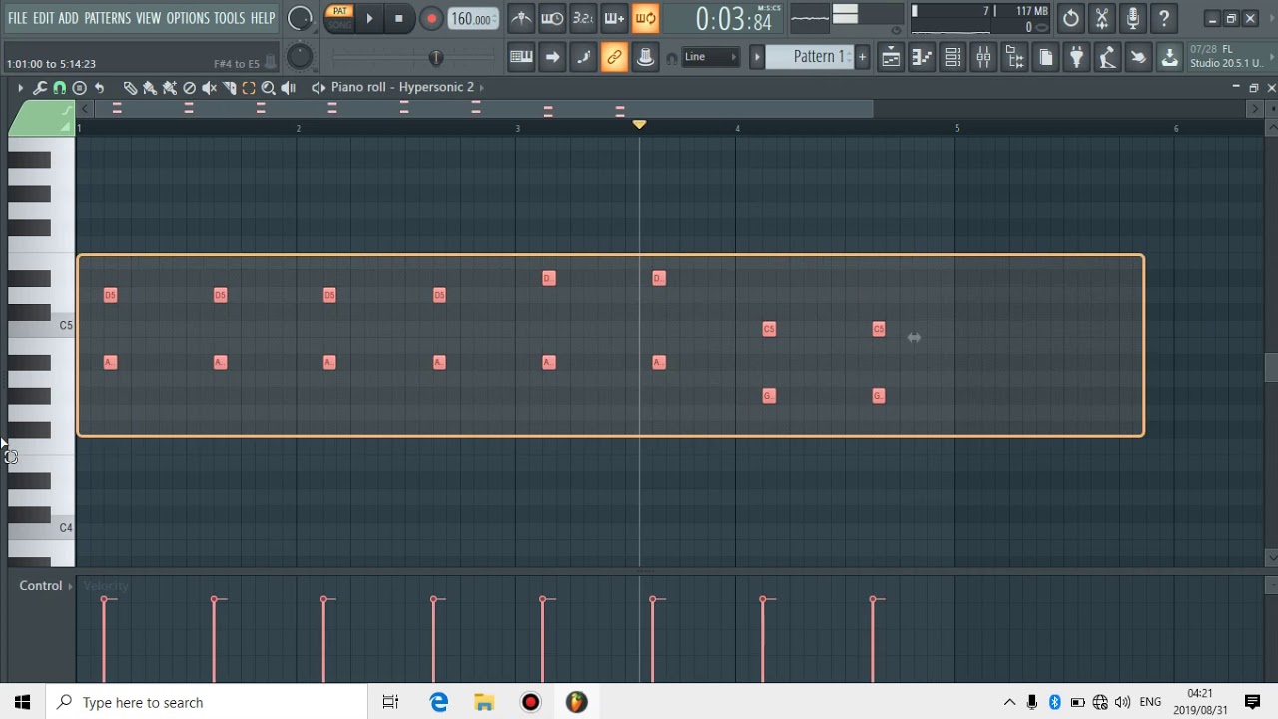Screen dimensions: 1278x719
Task: Toggle the overdub blend recording button
Action: (x=614, y=18)
